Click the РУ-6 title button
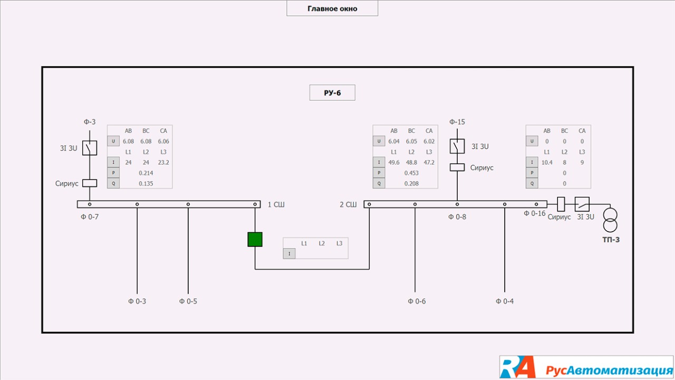This screenshot has width=675, height=380. (332, 93)
